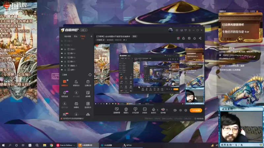Viewport: 264px width, 148px height.
Task: Open the settings gear beside the orange button
Action: tap(186, 110)
